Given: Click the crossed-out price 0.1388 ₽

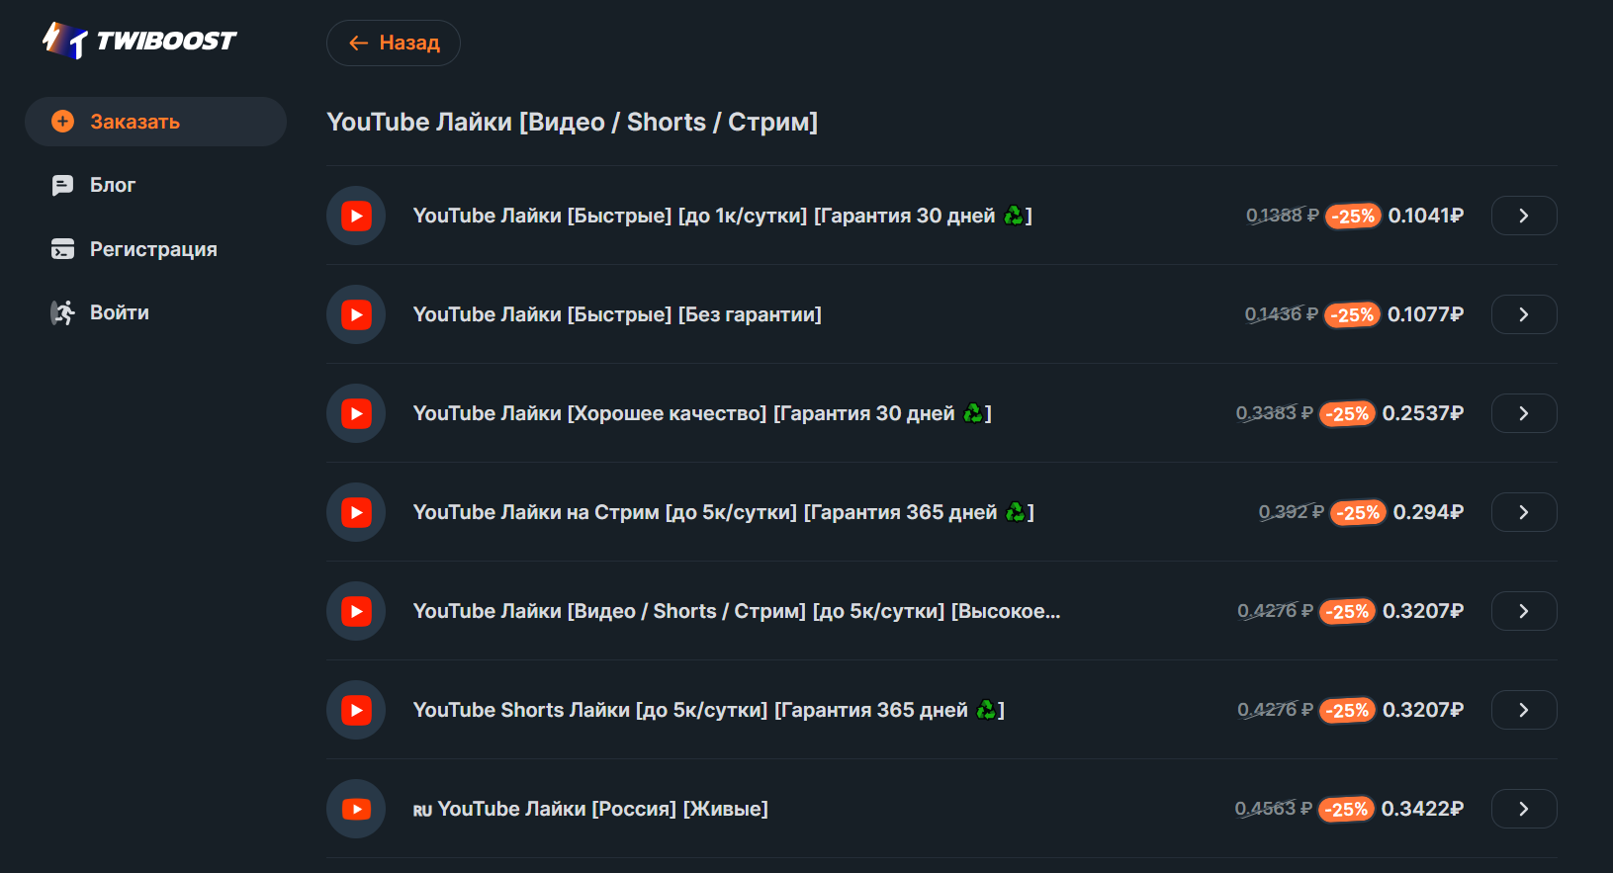Looking at the screenshot, I should pos(1283,216).
